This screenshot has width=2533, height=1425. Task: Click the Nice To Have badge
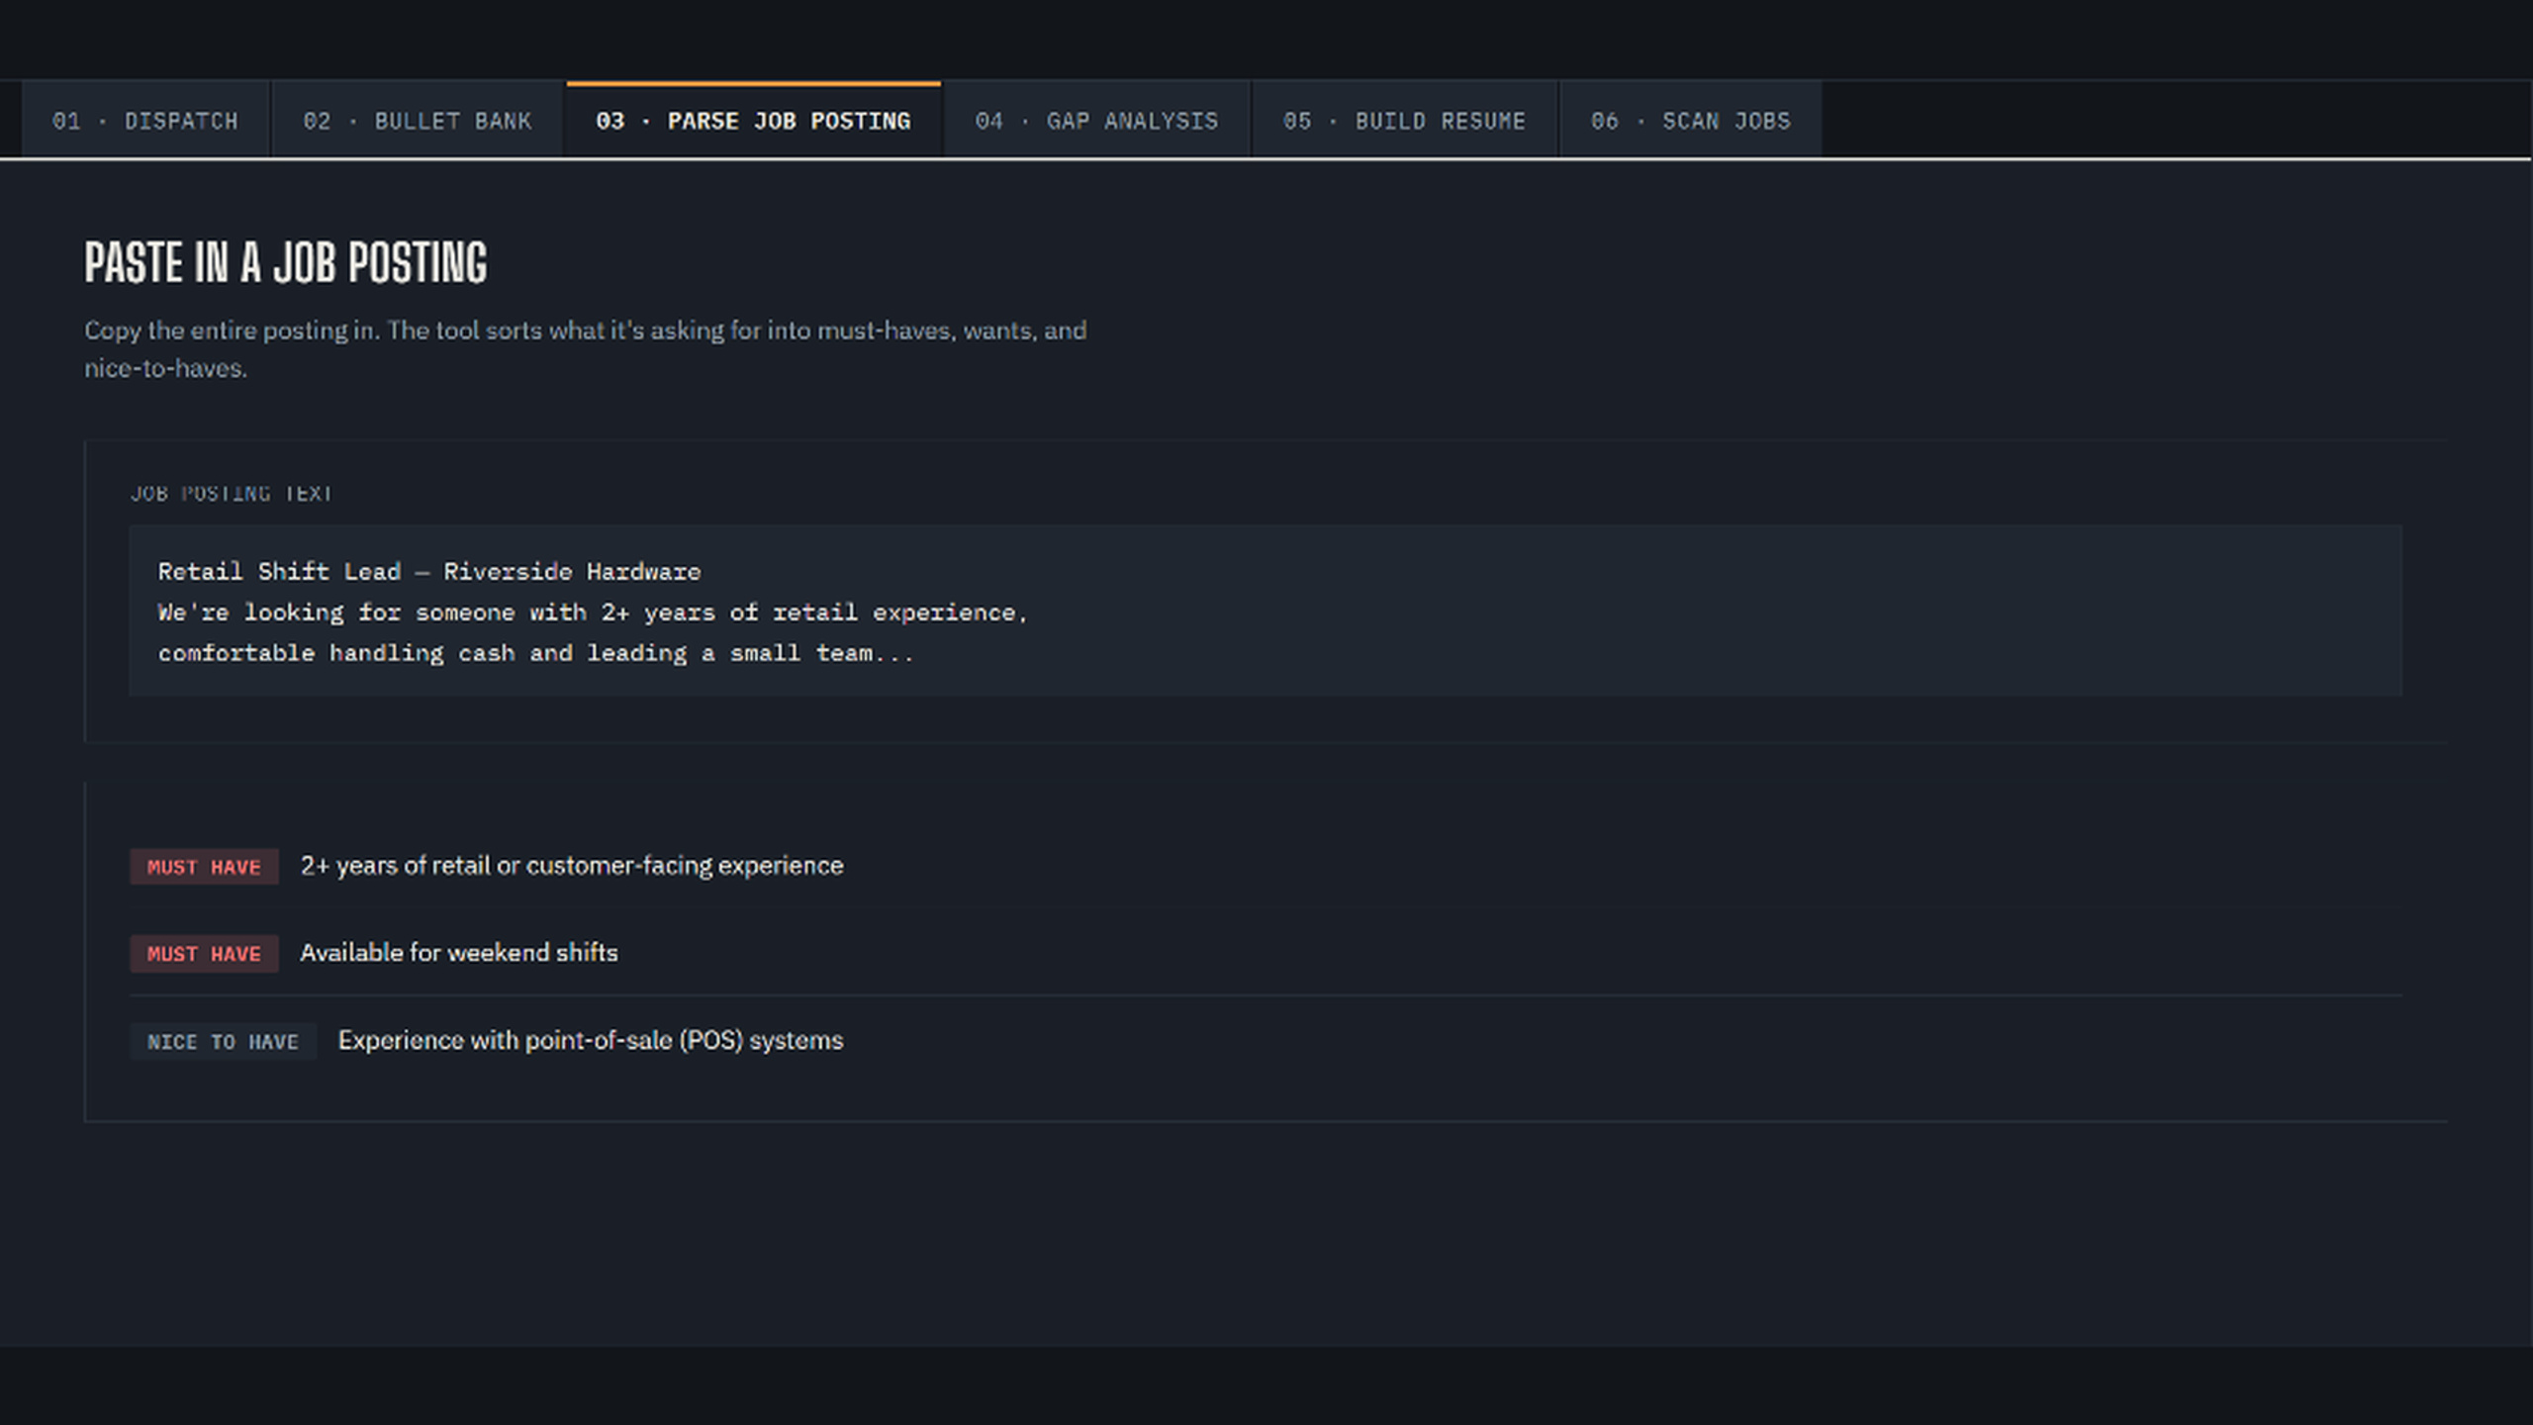tap(223, 1041)
